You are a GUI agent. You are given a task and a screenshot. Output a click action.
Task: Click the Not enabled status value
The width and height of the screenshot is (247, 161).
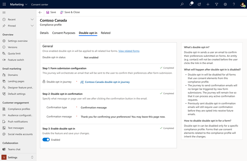[x=91, y=58]
